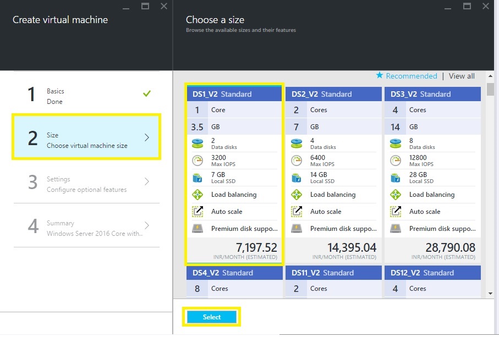Open step 2 Size

click(x=86, y=137)
